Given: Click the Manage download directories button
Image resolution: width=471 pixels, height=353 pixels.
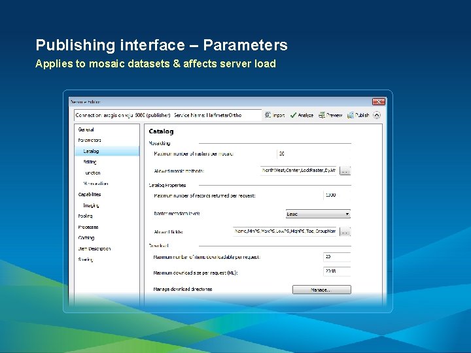Looking at the screenshot, I should [x=321, y=290].
